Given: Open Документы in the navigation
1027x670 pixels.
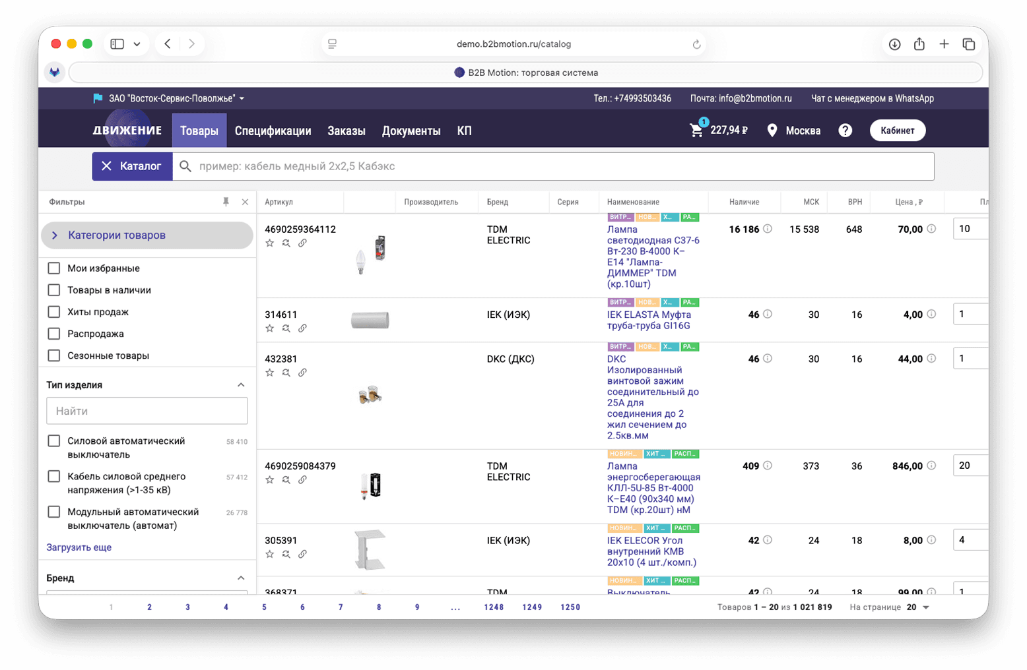Looking at the screenshot, I should pyautogui.click(x=411, y=131).
